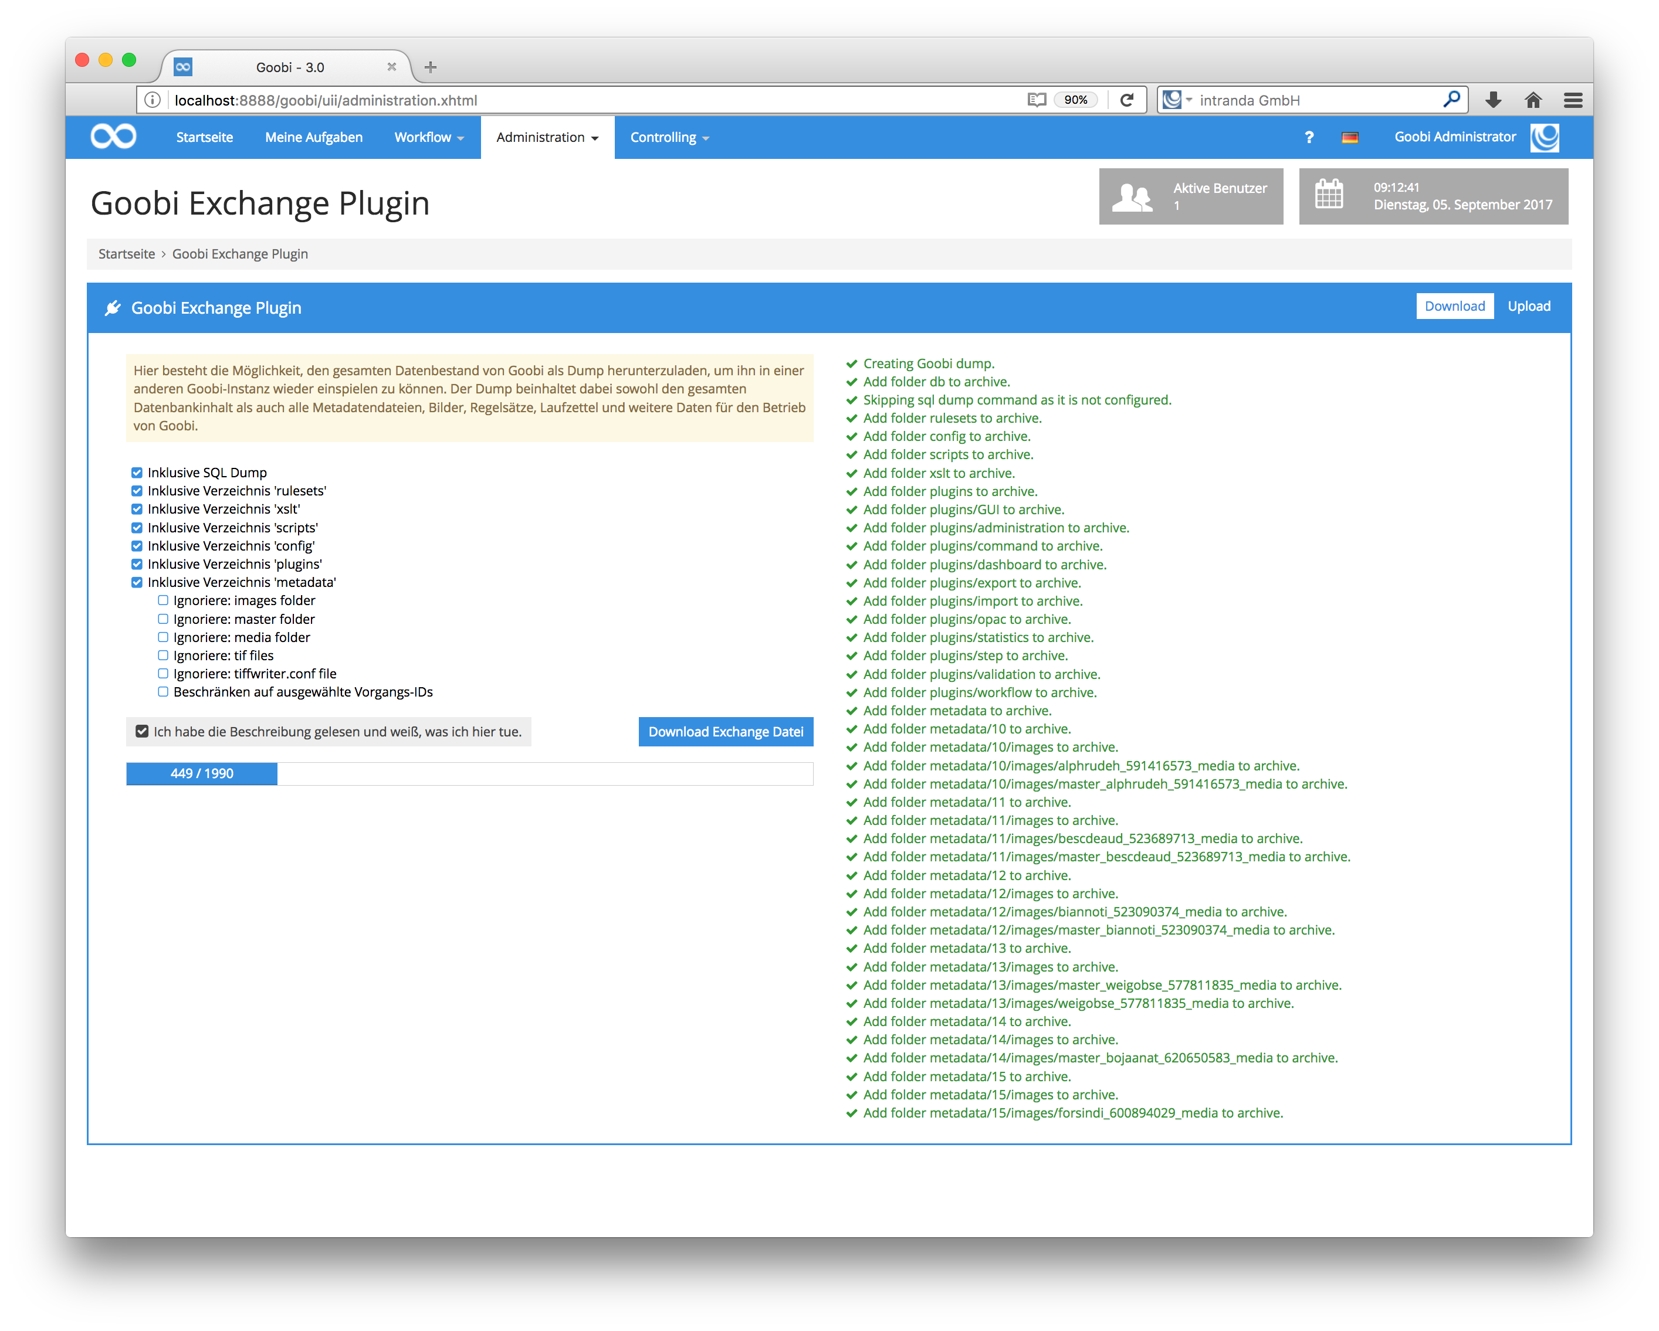Click 'Skipping sql dump command' log entry

pos(1017,400)
